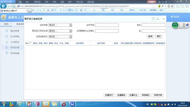Click the 批量解除 button
The image size is (190, 107).
click(121, 95)
